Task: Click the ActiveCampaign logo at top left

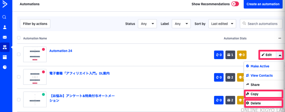Action: point(5,4)
